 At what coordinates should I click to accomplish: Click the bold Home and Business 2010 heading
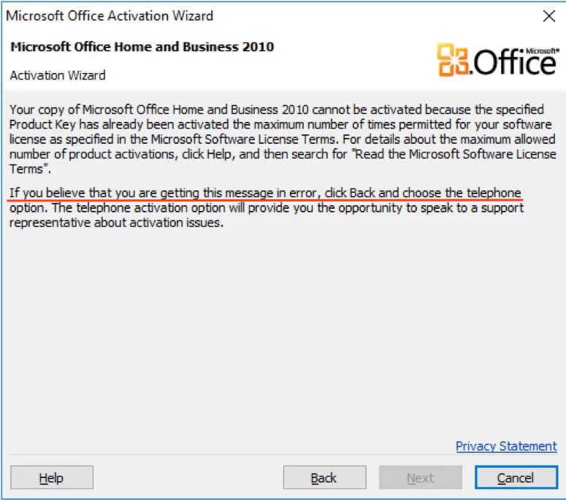(142, 47)
